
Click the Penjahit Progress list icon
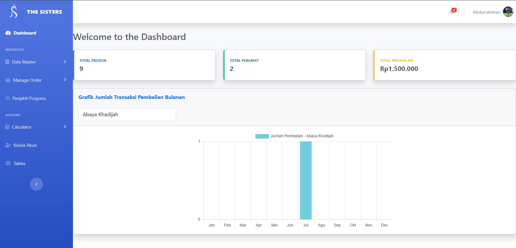click(8, 98)
